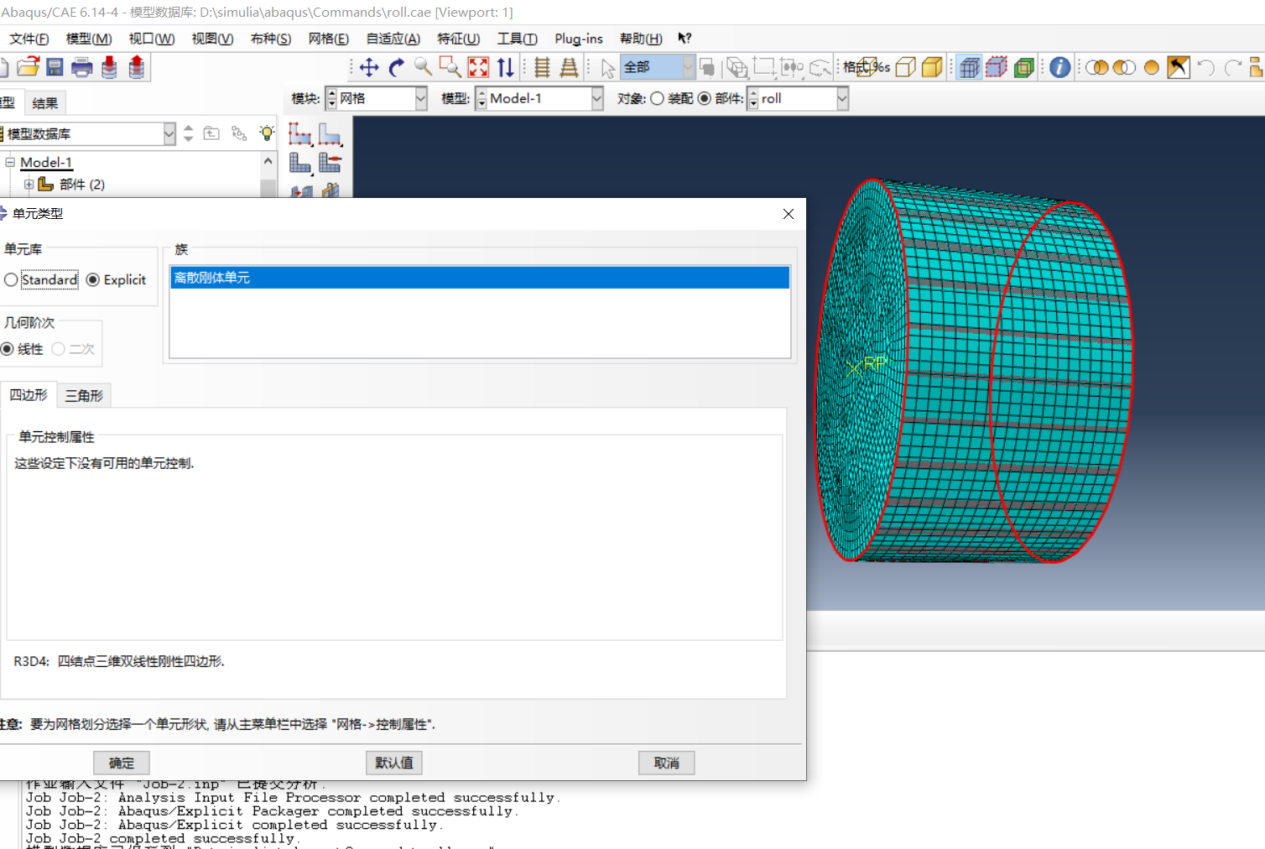Open the roll part dropdown
Screen dimensions: 1265x849
click(x=841, y=99)
